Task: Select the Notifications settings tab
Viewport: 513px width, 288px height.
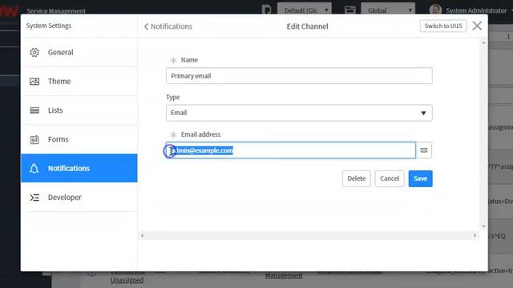Action: click(79, 168)
